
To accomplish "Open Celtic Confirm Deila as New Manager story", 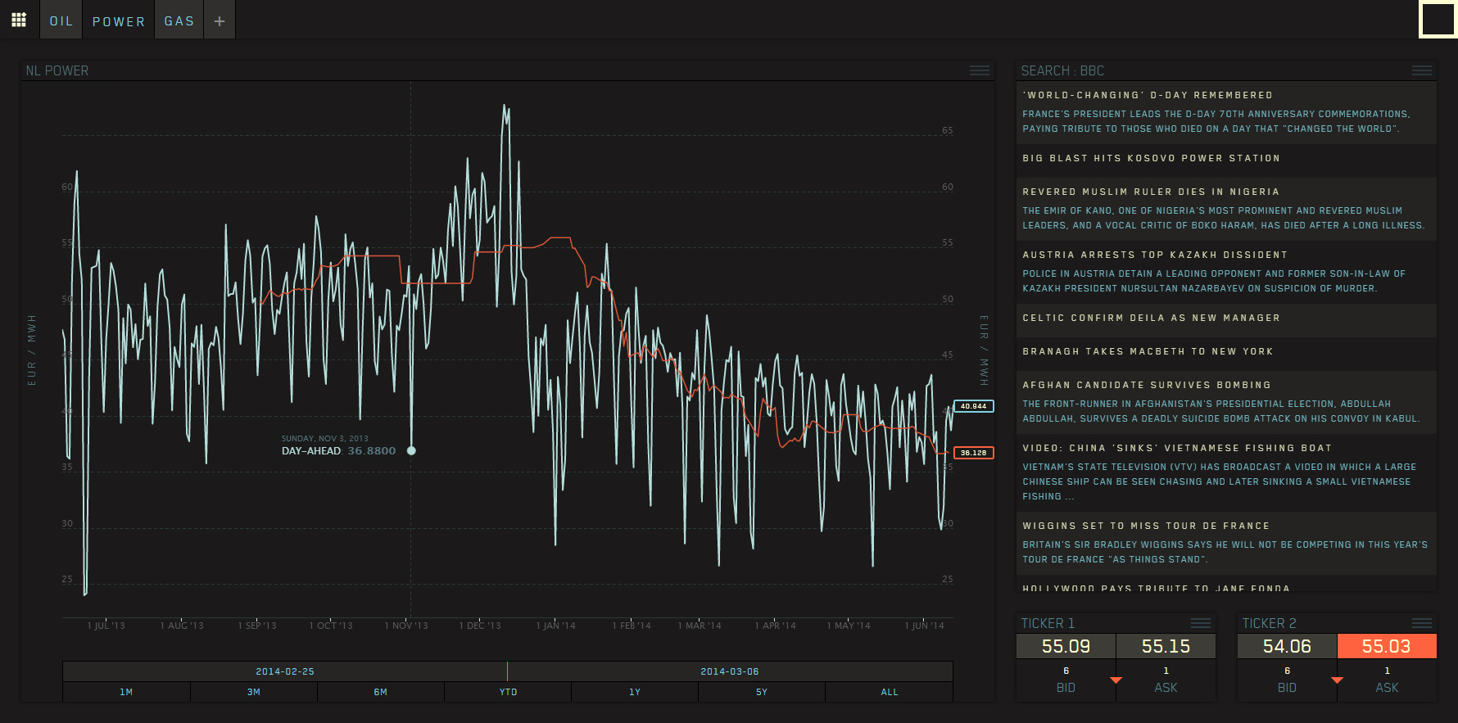I will [1151, 319].
